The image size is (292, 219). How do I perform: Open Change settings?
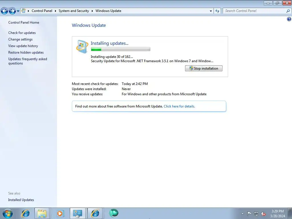tap(20, 39)
